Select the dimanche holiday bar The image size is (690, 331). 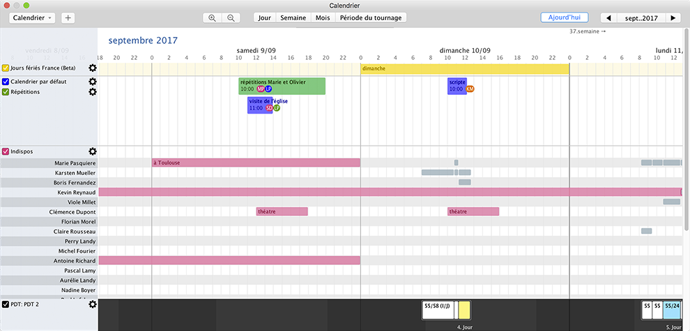click(465, 69)
